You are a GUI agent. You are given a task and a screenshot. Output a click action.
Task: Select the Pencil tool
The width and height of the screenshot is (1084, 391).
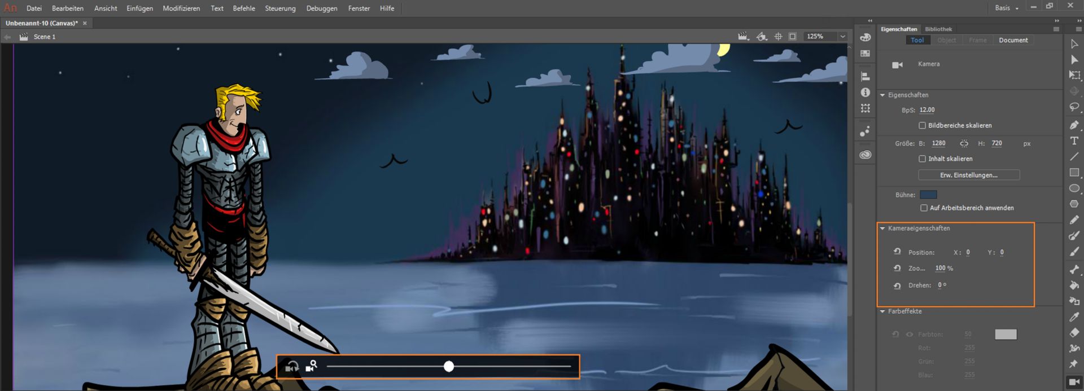pyautogui.click(x=1074, y=219)
